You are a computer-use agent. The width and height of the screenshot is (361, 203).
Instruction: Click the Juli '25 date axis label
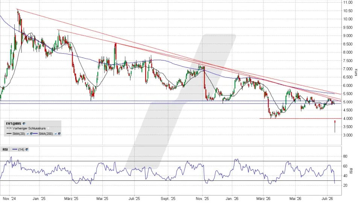pyautogui.click(x=134, y=198)
